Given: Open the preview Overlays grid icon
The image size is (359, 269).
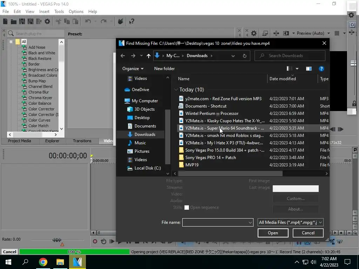Looking at the screenshot, I should point(337,33).
